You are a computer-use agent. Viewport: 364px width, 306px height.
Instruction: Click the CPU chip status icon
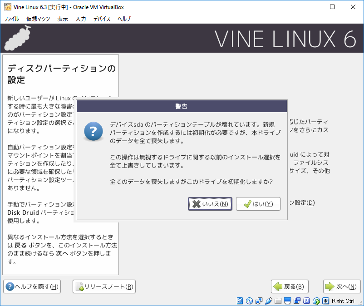pyautogui.click(x=306, y=301)
